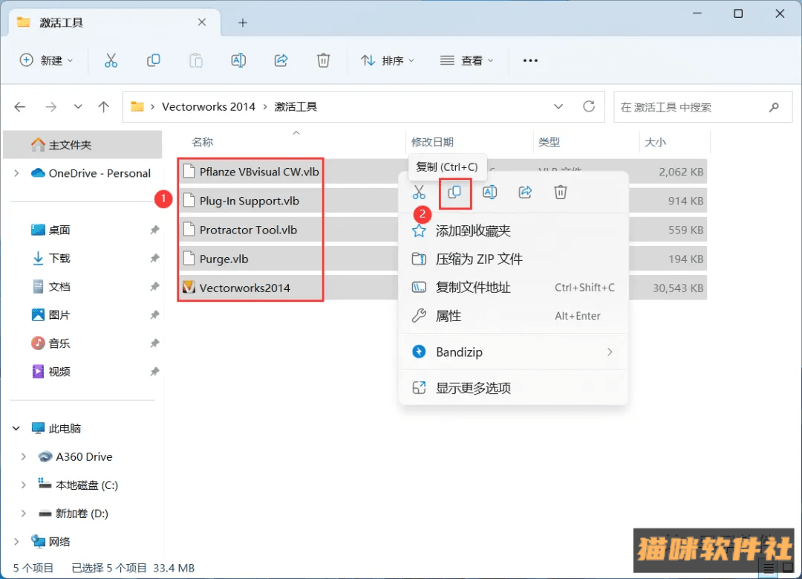
Task: Open the Bandizip submenu
Action: click(x=514, y=352)
